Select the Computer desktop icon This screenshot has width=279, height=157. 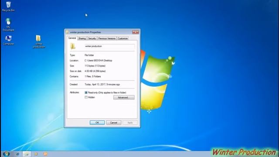pos(8,40)
